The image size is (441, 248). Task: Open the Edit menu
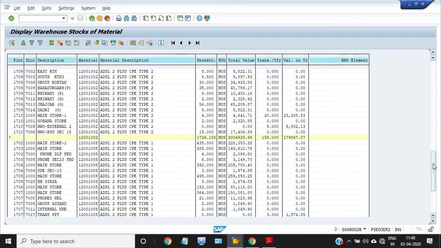point(31,8)
